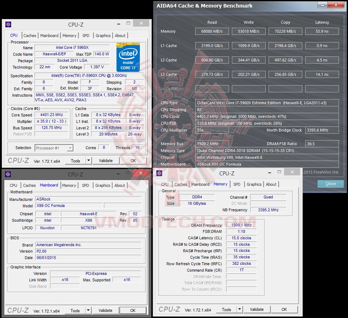Viewport: 348px width, 318px height.
Task: Click CPU-Z app icon in top-left CPU window
Action: click(x=8, y=24)
